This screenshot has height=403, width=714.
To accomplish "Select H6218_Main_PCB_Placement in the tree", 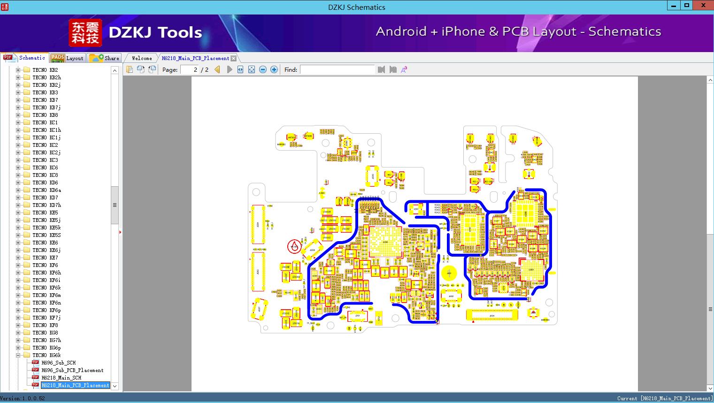I will tap(75, 385).
